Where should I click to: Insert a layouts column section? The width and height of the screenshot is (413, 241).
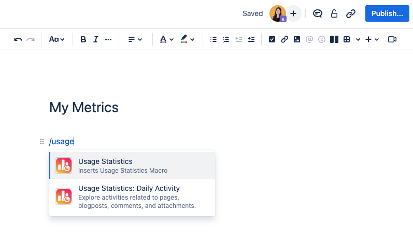click(x=334, y=39)
